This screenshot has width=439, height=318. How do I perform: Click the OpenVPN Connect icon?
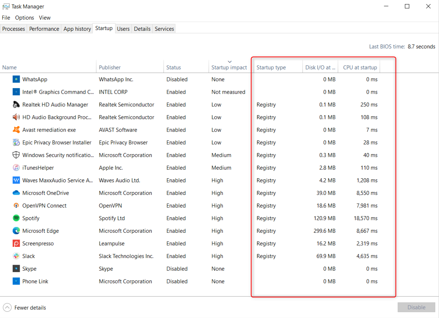[16, 205]
